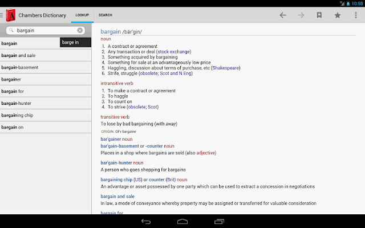Tap the '-counter' variant link
The height and width of the screenshot is (228, 365).
coord(154,146)
